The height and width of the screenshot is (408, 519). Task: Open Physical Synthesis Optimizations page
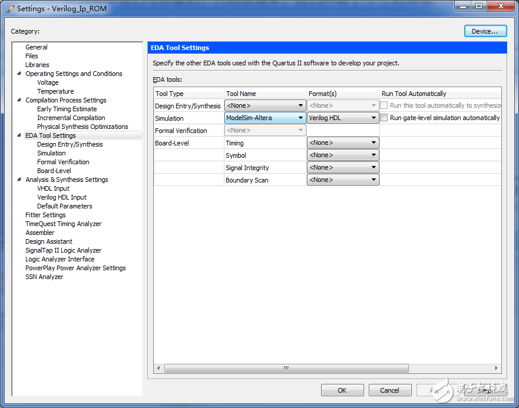pyautogui.click(x=82, y=127)
